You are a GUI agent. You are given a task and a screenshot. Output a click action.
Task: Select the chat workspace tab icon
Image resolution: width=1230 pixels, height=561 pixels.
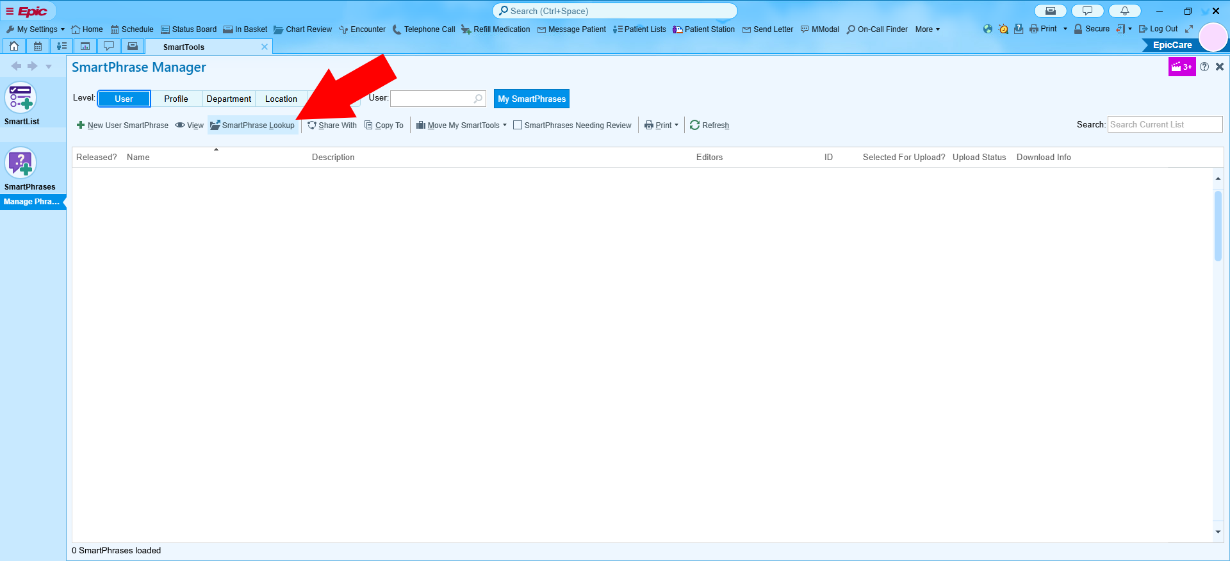pos(109,46)
